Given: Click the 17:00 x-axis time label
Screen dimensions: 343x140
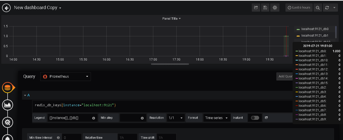Looking at the screenshot, I should pyautogui.click(x=153, y=60).
